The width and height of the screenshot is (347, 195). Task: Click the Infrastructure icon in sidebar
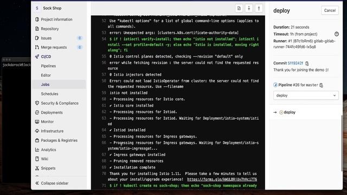click(x=37, y=131)
